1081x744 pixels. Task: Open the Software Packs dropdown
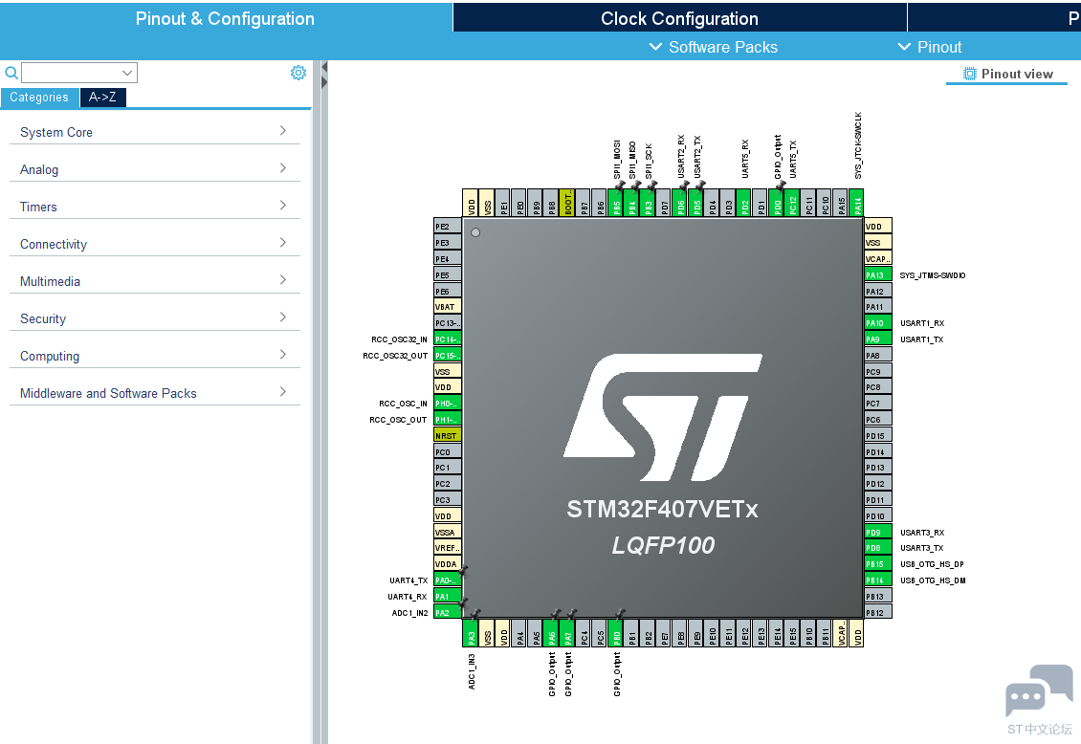point(714,47)
